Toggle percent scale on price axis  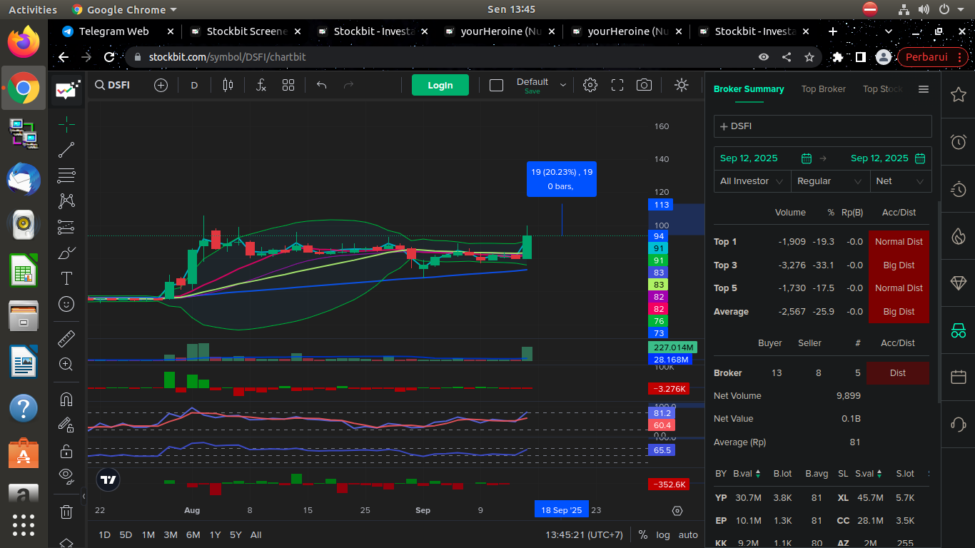click(x=642, y=534)
